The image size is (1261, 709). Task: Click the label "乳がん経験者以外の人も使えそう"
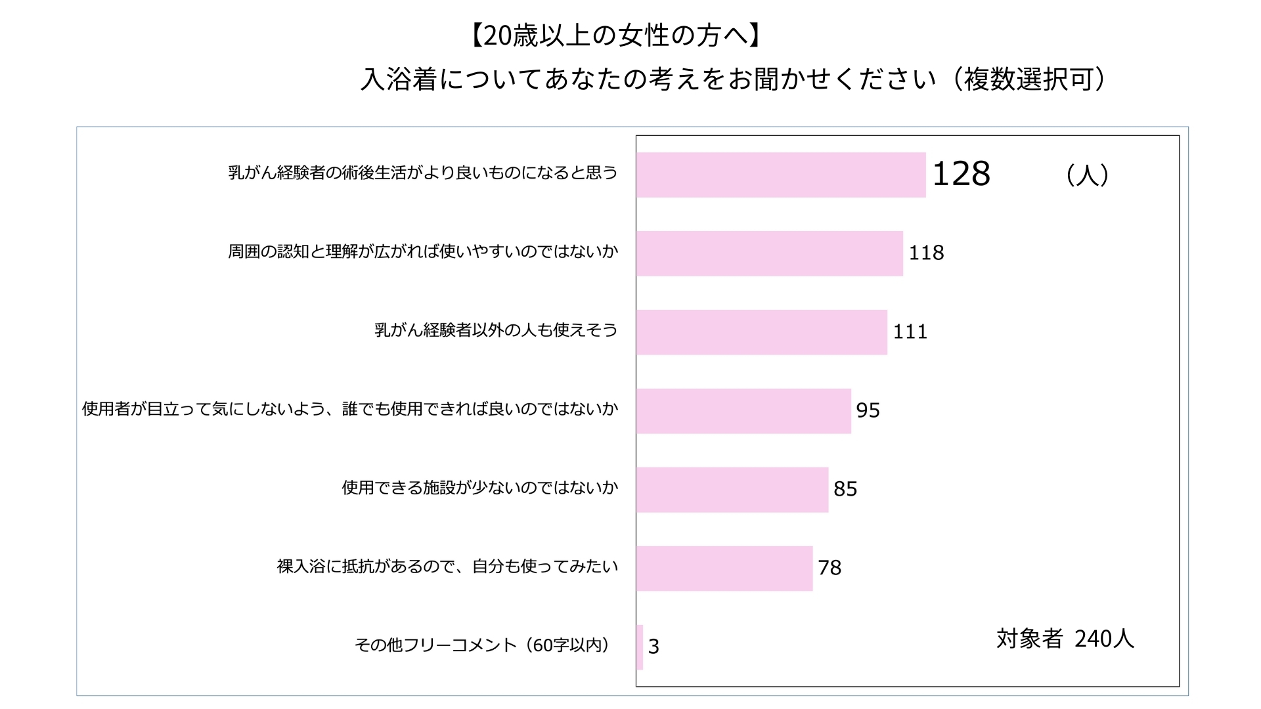[x=496, y=330]
